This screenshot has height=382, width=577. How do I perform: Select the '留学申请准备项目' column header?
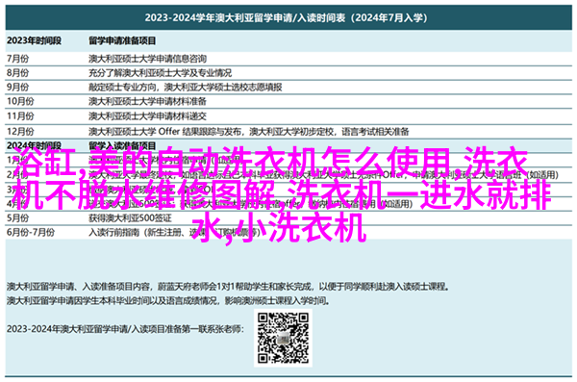coord(122,40)
